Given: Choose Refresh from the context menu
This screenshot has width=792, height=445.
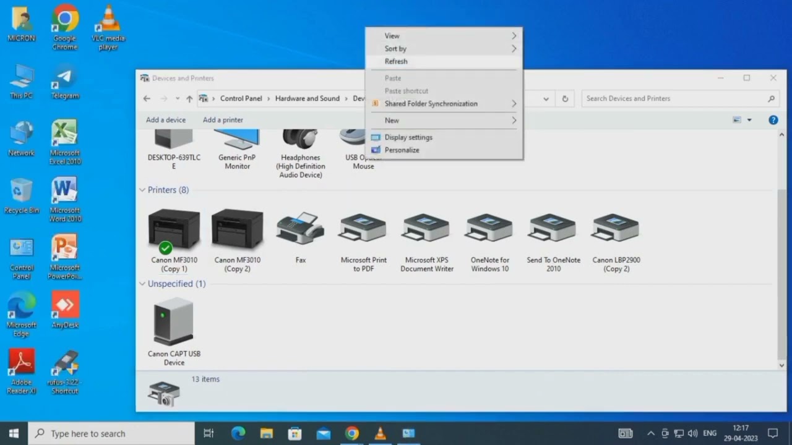Looking at the screenshot, I should coord(444,61).
